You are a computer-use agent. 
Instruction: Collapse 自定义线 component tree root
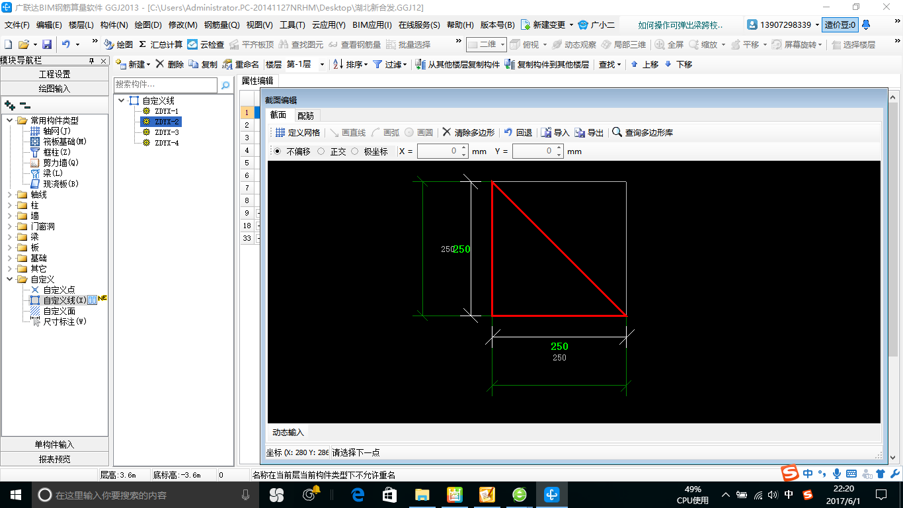tap(121, 101)
